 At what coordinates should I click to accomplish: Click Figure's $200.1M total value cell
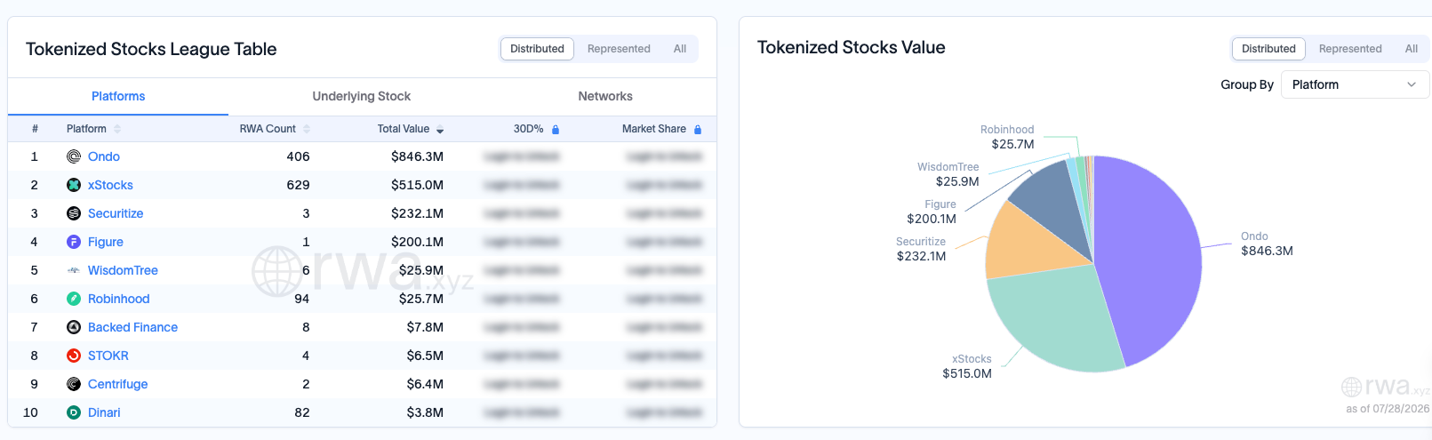coord(418,242)
